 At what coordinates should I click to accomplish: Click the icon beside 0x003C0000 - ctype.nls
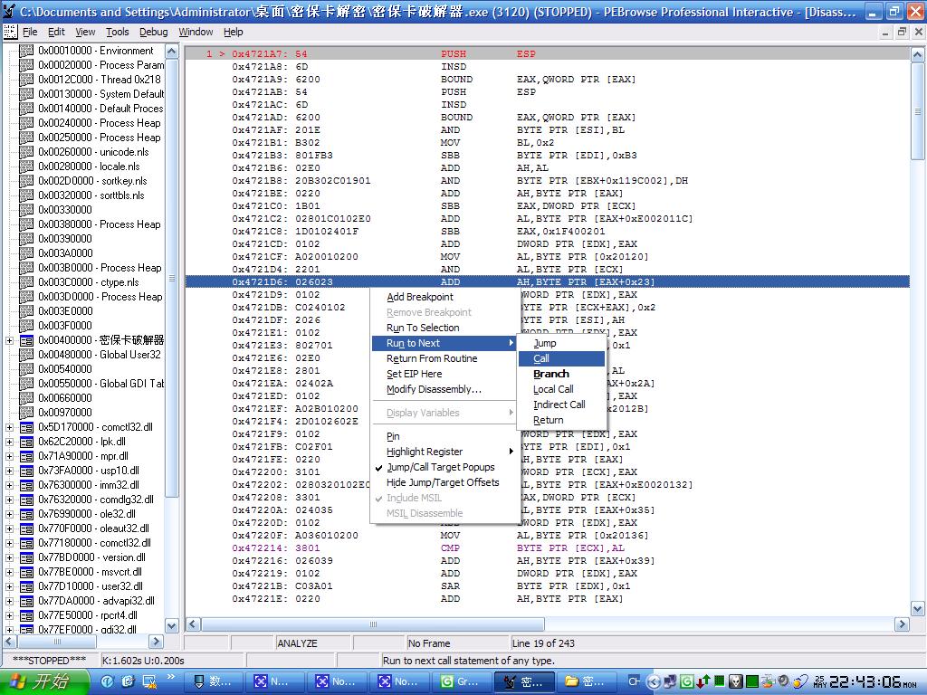26,282
